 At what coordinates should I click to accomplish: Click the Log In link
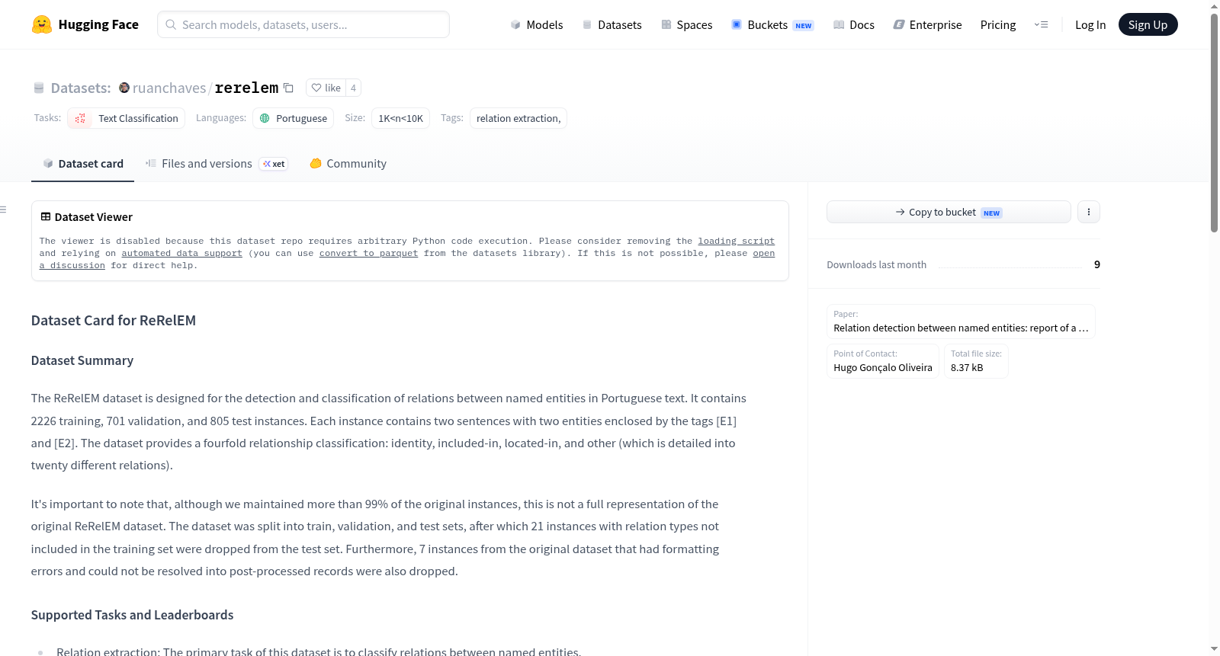point(1090,25)
